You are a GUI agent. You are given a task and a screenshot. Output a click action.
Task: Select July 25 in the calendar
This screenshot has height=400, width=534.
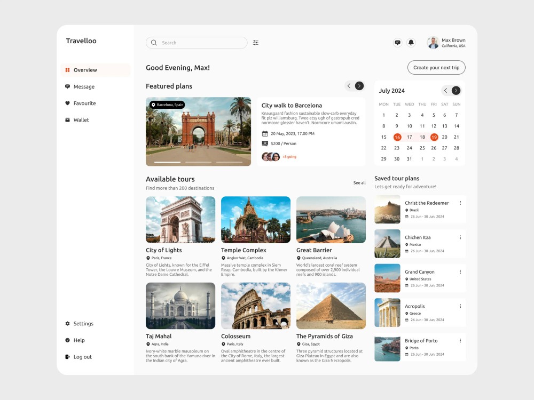[422, 148]
